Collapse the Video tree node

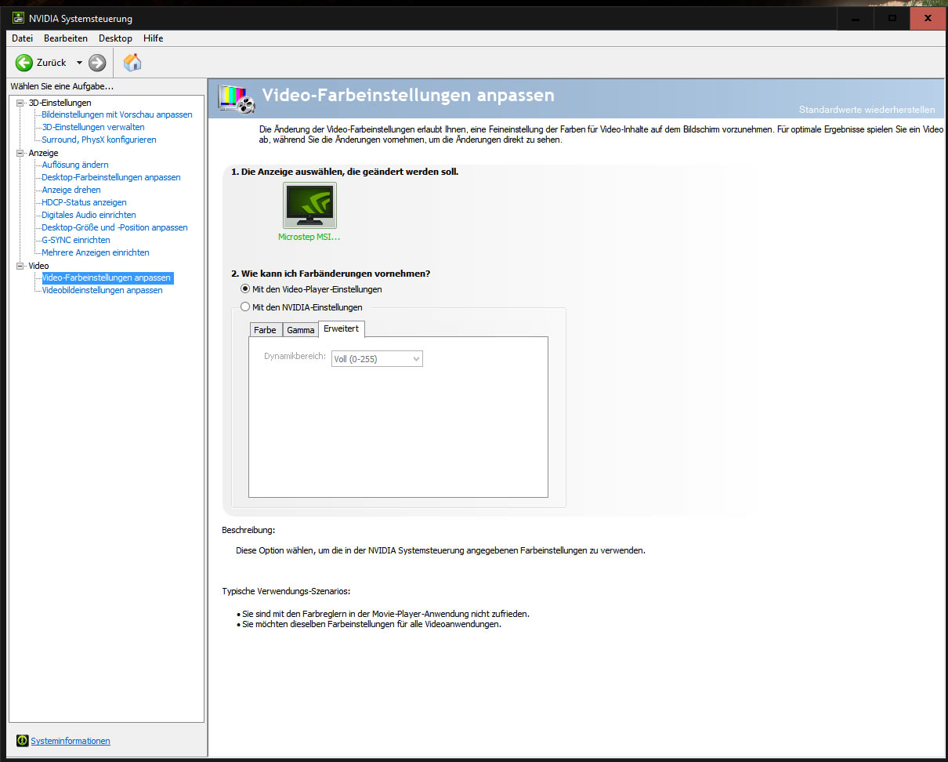coord(20,266)
